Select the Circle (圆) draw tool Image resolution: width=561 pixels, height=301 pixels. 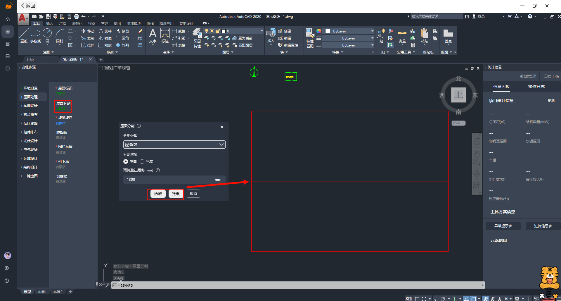click(47, 35)
